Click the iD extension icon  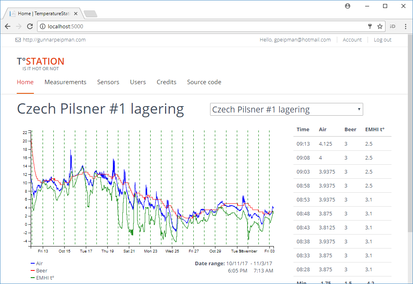click(393, 26)
